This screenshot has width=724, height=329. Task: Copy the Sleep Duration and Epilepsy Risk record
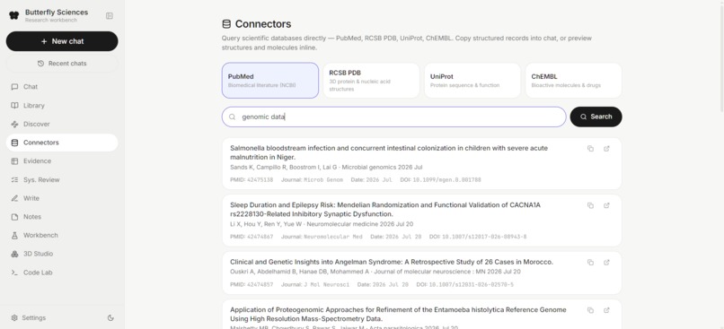coord(590,205)
